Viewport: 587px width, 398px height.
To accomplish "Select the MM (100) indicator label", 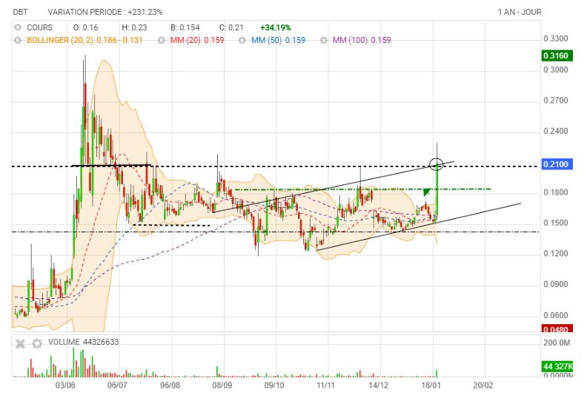I will coord(350,40).
